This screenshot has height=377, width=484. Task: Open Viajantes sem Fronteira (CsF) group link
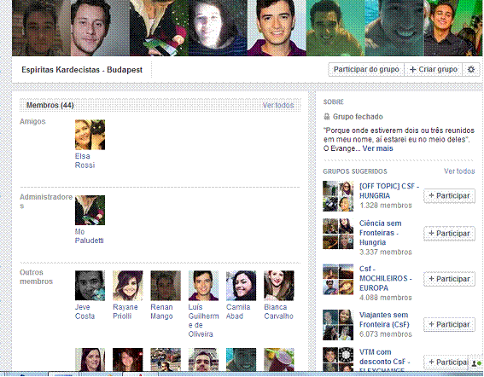pyautogui.click(x=384, y=320)
